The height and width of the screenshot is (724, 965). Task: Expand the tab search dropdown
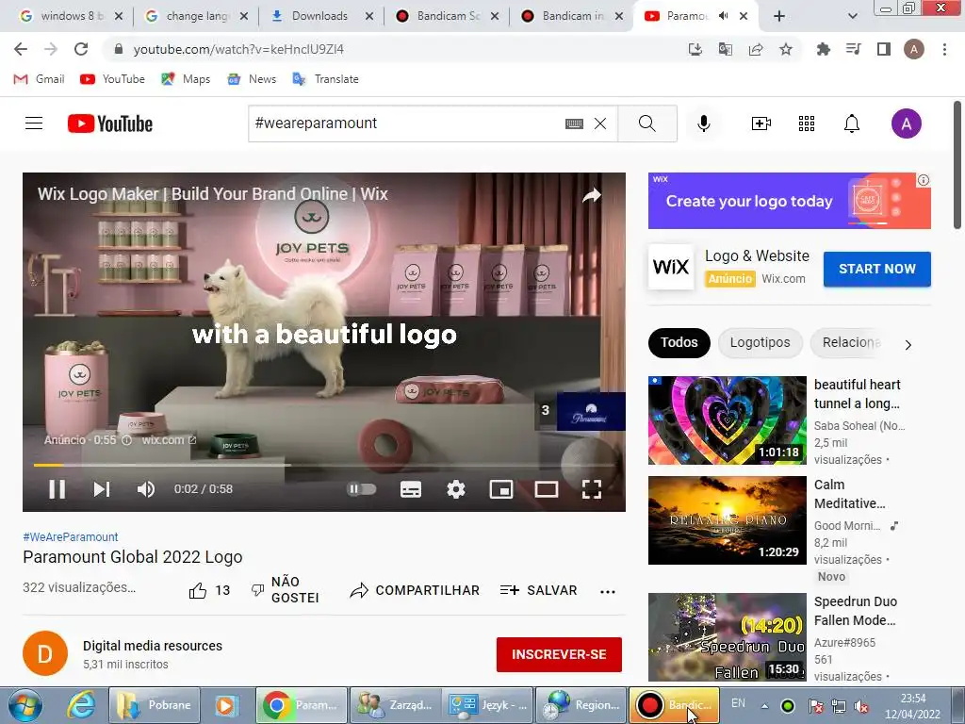click(x=852, y=17)
